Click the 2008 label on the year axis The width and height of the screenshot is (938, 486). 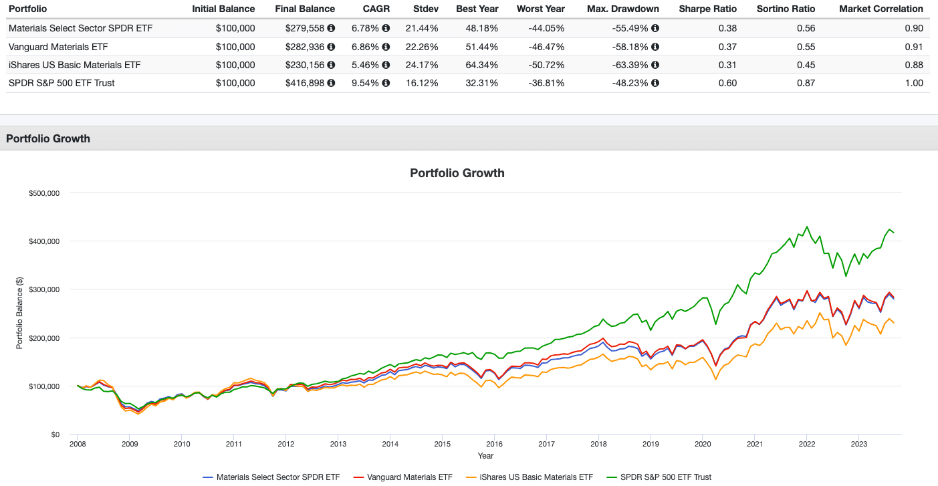coord(78,443)
